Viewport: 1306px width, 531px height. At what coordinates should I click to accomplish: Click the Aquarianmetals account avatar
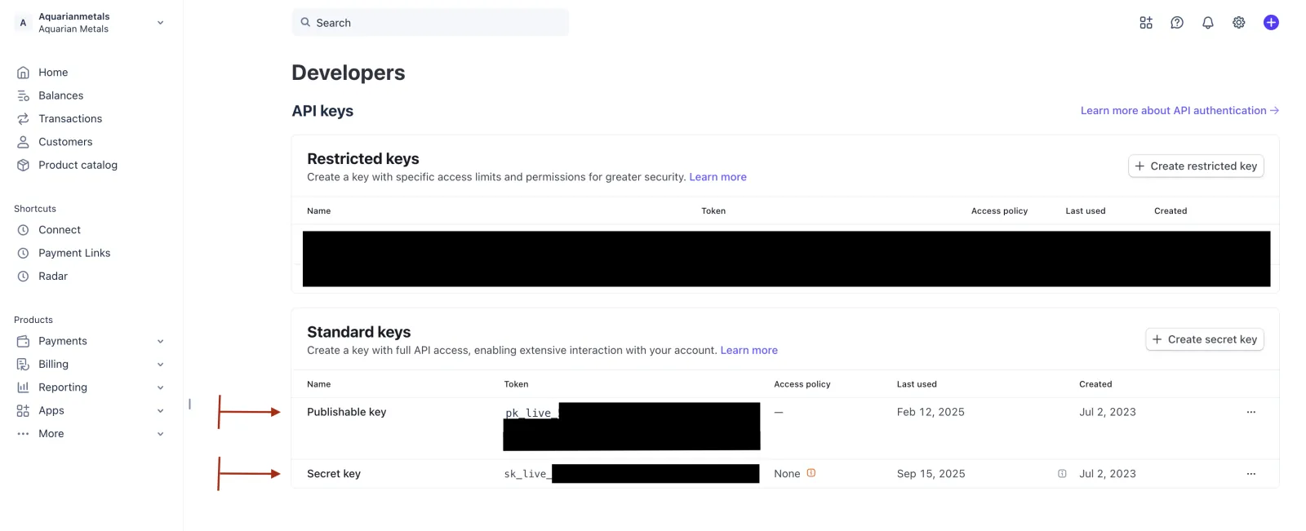[x=23, y=23]
